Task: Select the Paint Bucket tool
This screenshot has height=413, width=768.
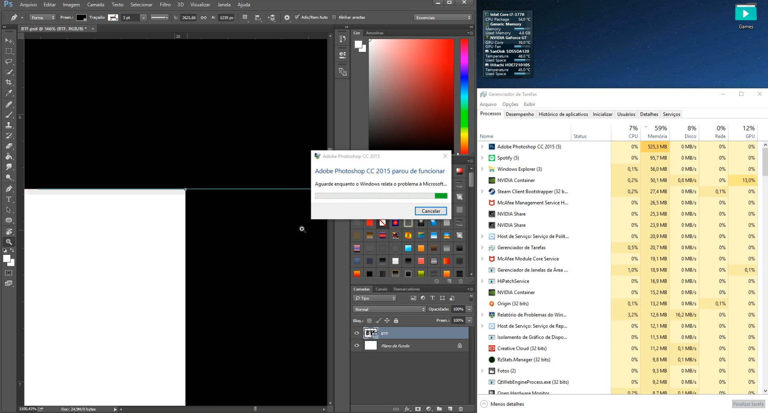Action: point(9,157)
